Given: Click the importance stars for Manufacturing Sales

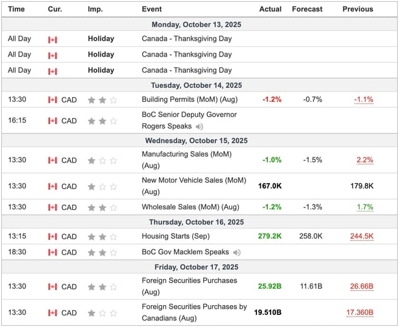Looking at the screenshot, I should [x=102, y=160].
